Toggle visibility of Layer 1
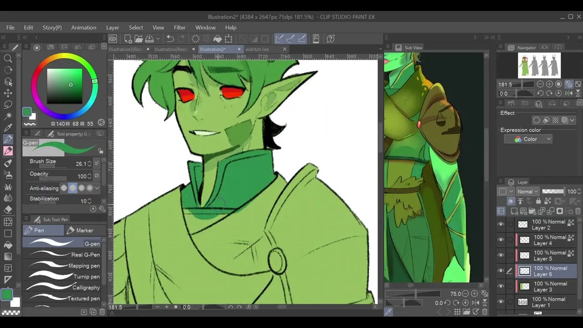 501,302
